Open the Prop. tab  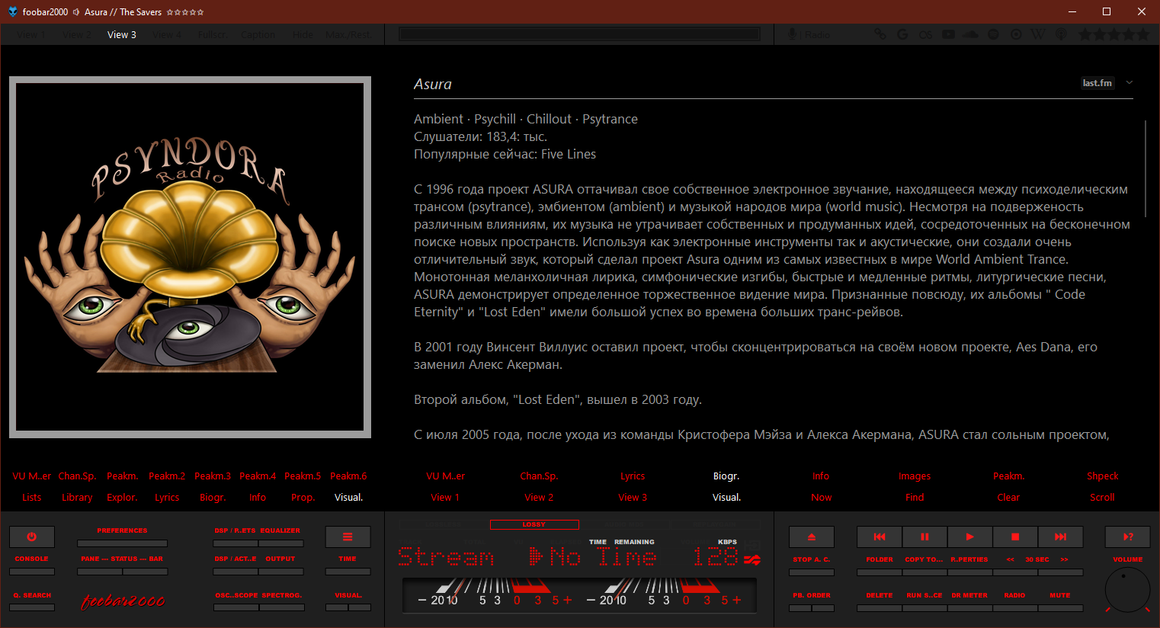(x=303, y=498)
